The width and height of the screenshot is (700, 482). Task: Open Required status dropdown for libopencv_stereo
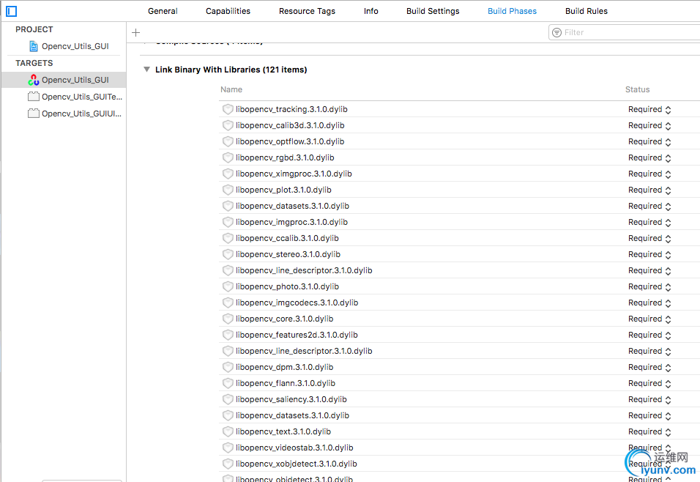pyautogui.click(x=649, y=254)
